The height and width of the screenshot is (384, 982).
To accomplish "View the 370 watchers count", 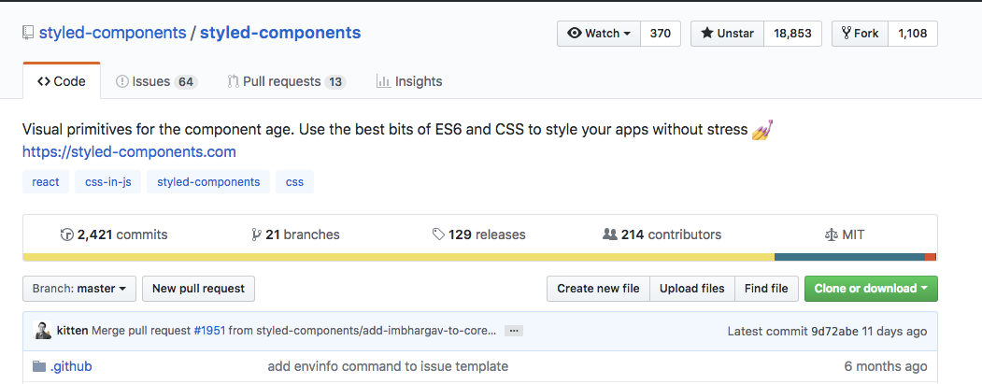I will pos(660,34).
